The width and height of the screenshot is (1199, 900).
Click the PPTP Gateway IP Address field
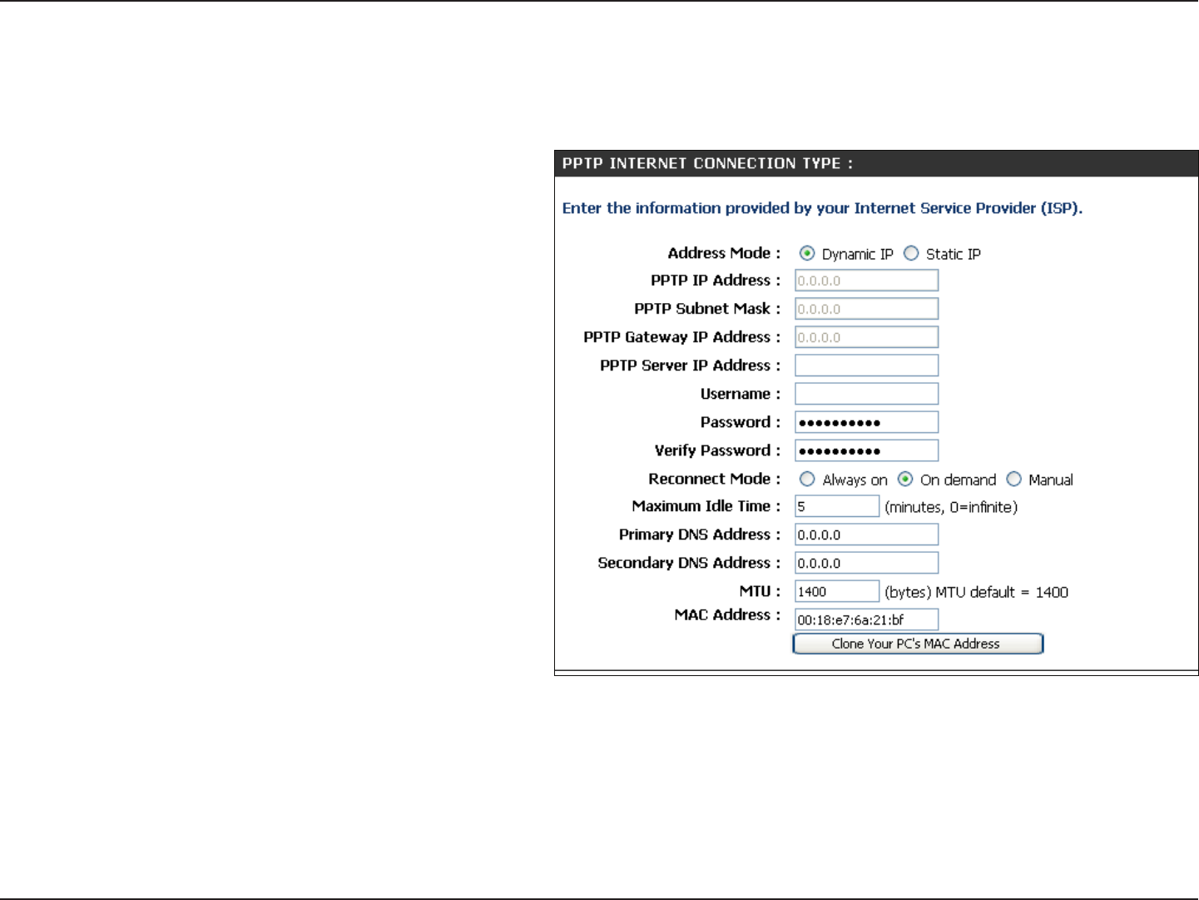tap(866, 337)
